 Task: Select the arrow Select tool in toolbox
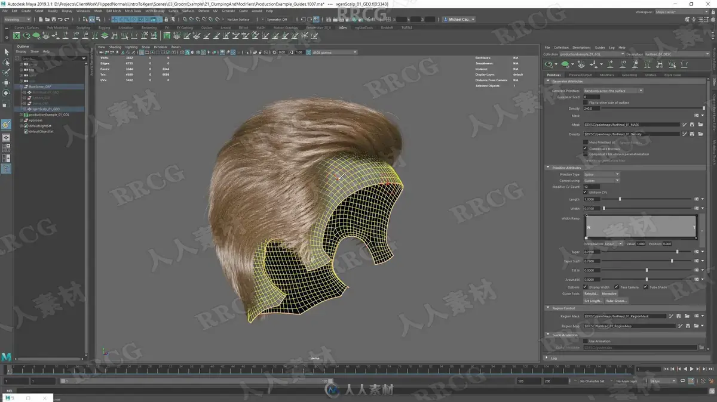coord(7,52)
